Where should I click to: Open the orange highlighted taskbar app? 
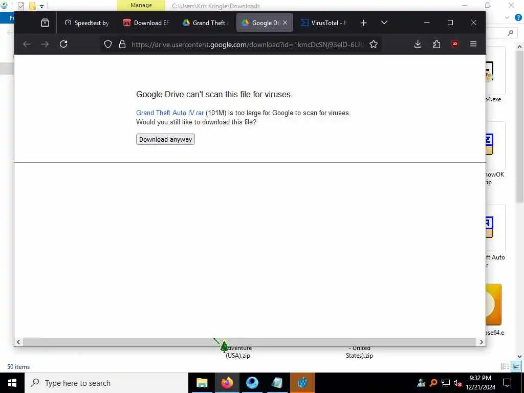click(302, 383)
